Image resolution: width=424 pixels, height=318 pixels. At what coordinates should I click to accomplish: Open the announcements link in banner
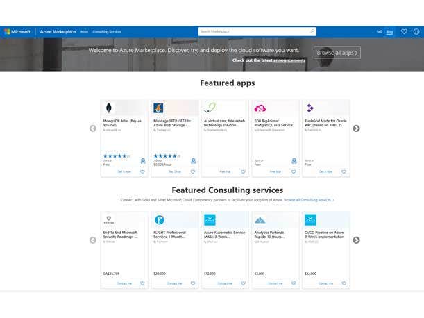(289, 60)
